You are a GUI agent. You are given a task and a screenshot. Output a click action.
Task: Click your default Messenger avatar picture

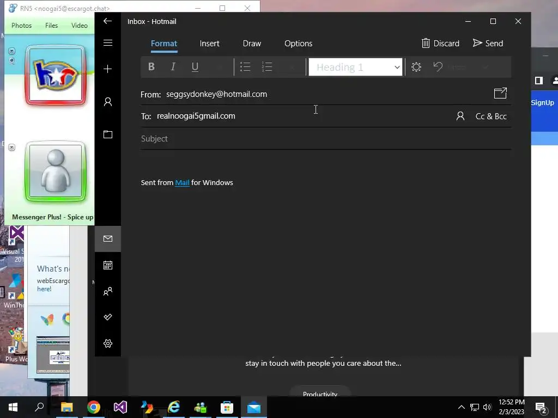point(56,171)
